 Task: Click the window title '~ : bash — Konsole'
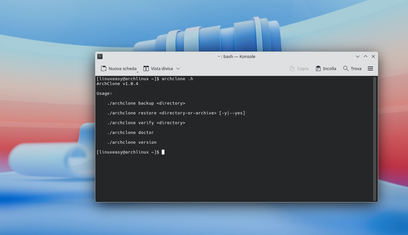[236, 56]
